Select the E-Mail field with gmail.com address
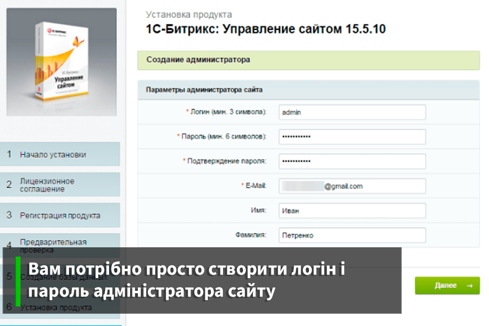489x326 pixels. [x=352, y=186]
